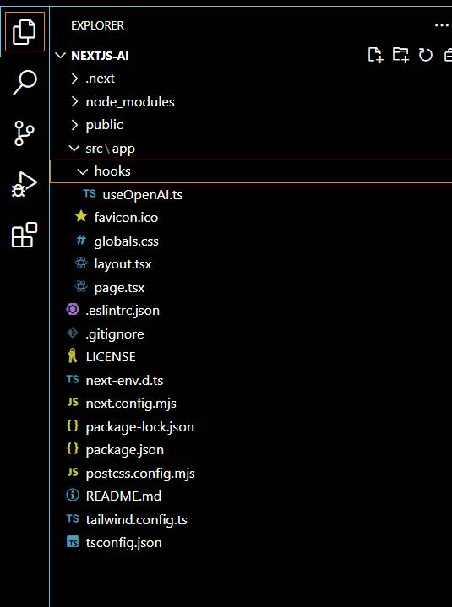Refresh the Explorer file tree
The width and height of the screenshot is (452, 607).
[x=426, y=55]
